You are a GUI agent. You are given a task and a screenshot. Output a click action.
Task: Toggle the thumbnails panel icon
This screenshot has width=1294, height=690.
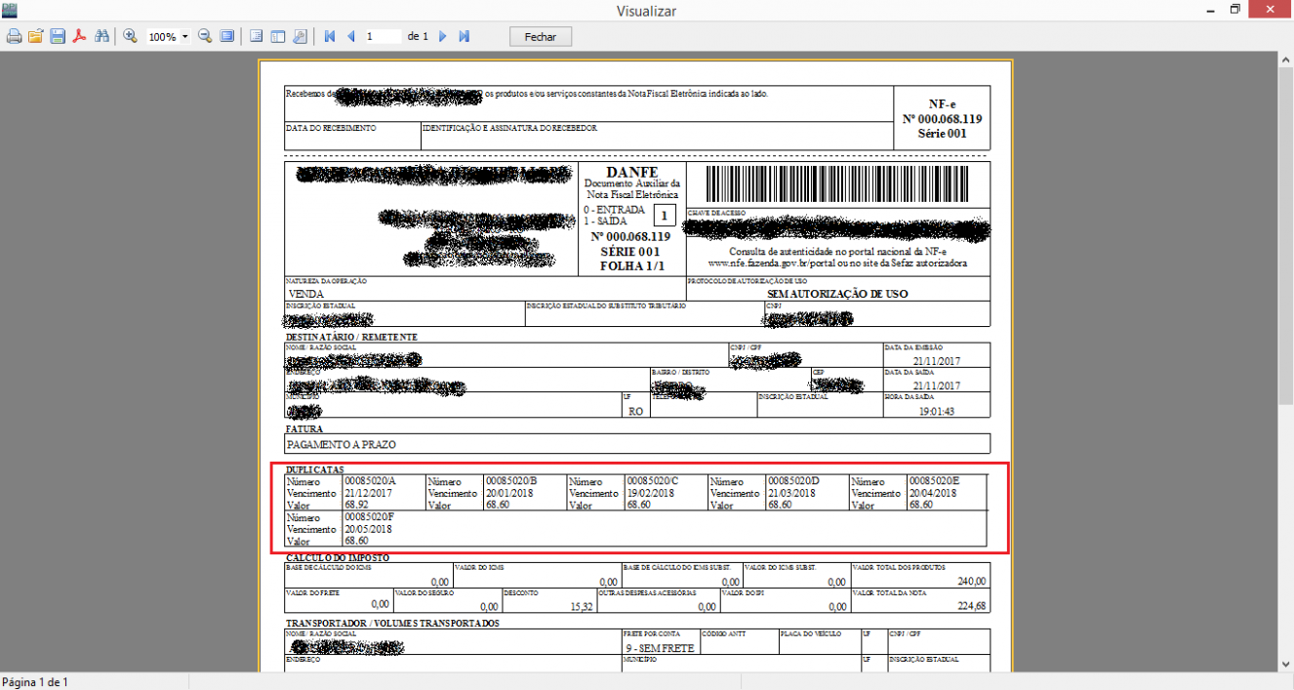[x=277, y=36]
